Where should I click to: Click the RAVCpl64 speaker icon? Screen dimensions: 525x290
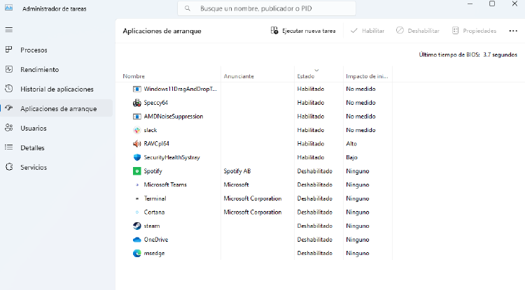pyautogui.click(x=136, y=144)
